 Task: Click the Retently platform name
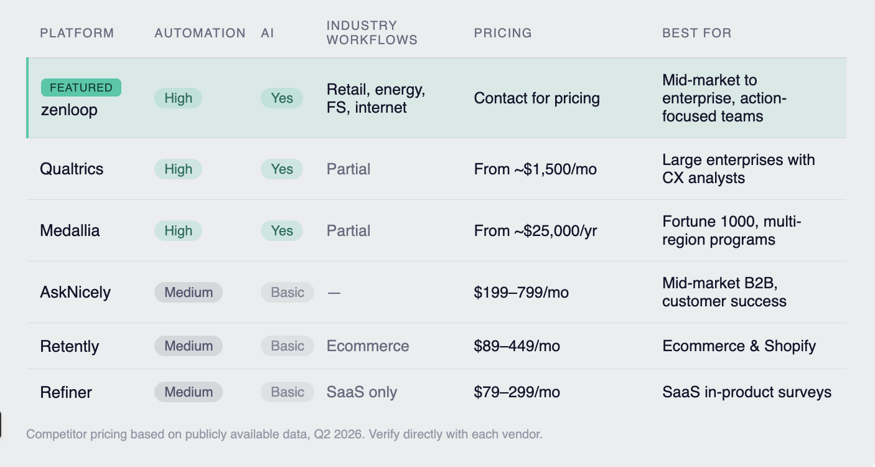coord(70,346)
